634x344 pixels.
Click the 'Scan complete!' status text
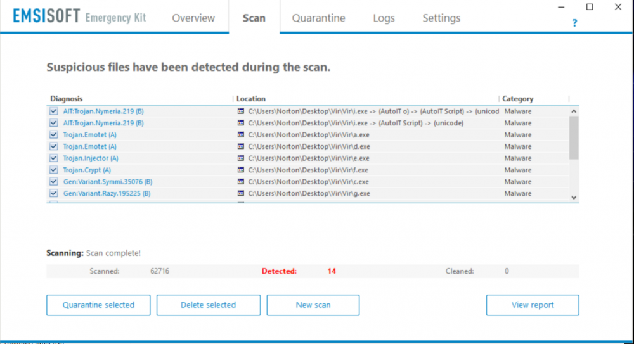[113, 253]
